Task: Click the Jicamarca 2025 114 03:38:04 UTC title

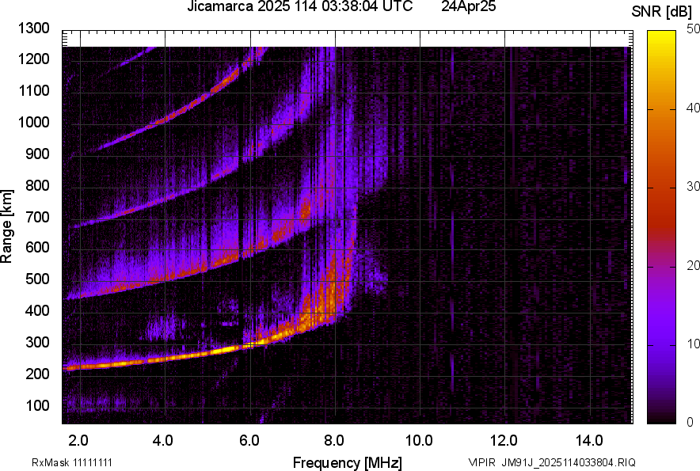Action: pyautogui.click(x=299, y=6)
